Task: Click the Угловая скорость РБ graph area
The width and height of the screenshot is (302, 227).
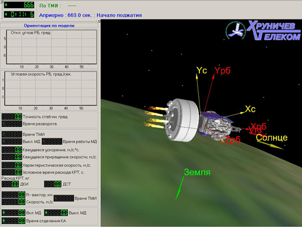Action: pyautogui.click(x=51, y=89)
